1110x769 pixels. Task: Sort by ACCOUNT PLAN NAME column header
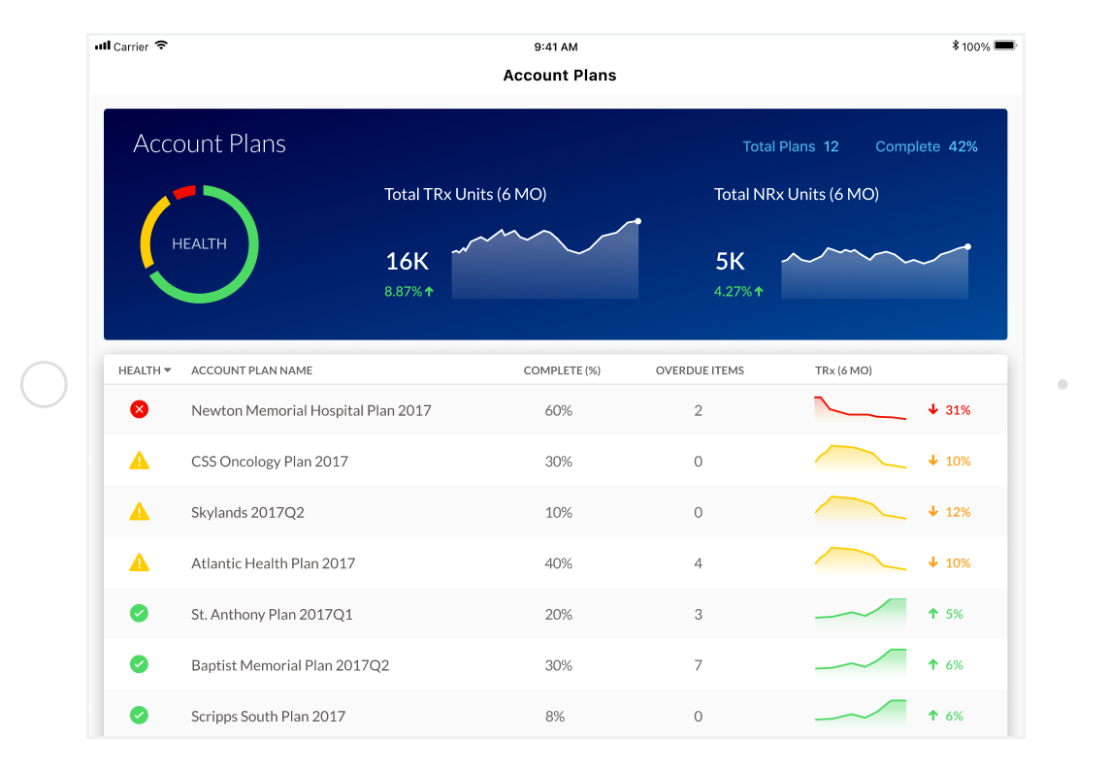click(252, 370)
